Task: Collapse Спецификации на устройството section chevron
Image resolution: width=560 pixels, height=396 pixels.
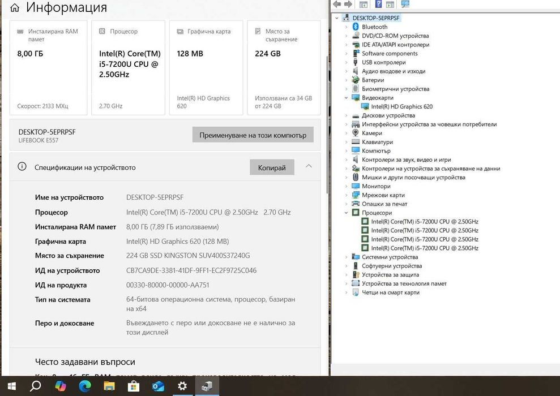Action: point(309,166)
